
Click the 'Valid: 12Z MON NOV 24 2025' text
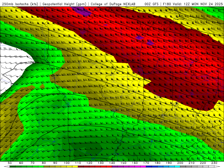point(198,4)
